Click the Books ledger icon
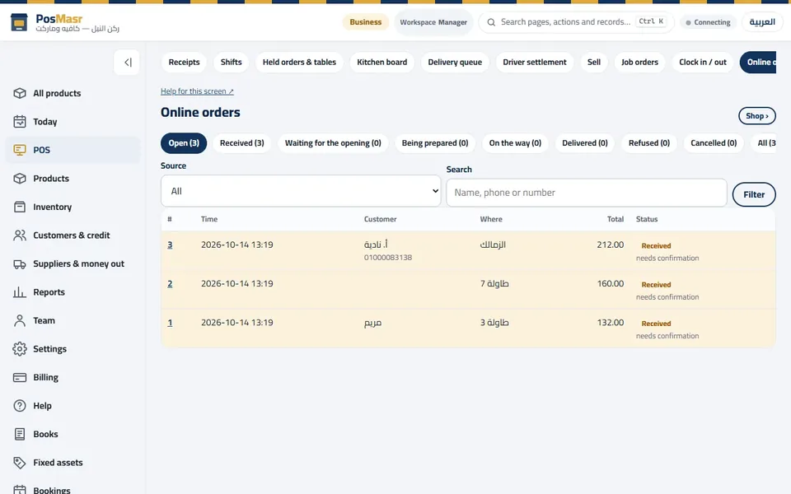Image resolution: width=791 pixels, height=494 pixels. 20,434
